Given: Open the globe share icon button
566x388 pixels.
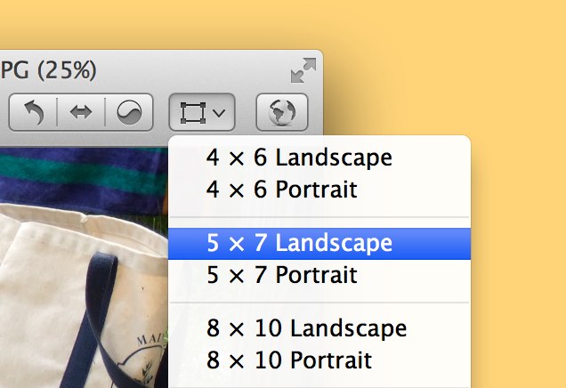Looking at the screenshot, I should point(282,112).
